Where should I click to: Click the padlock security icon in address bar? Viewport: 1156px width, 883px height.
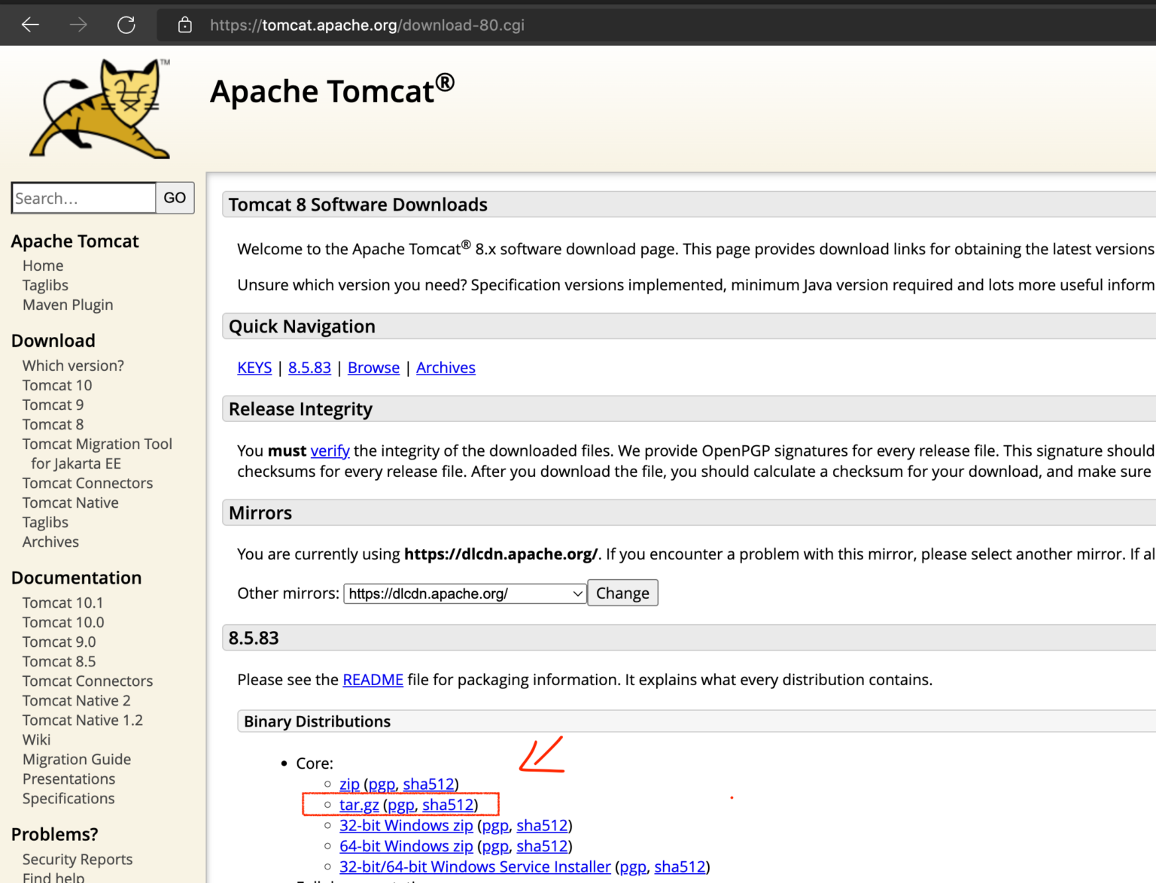184,24
